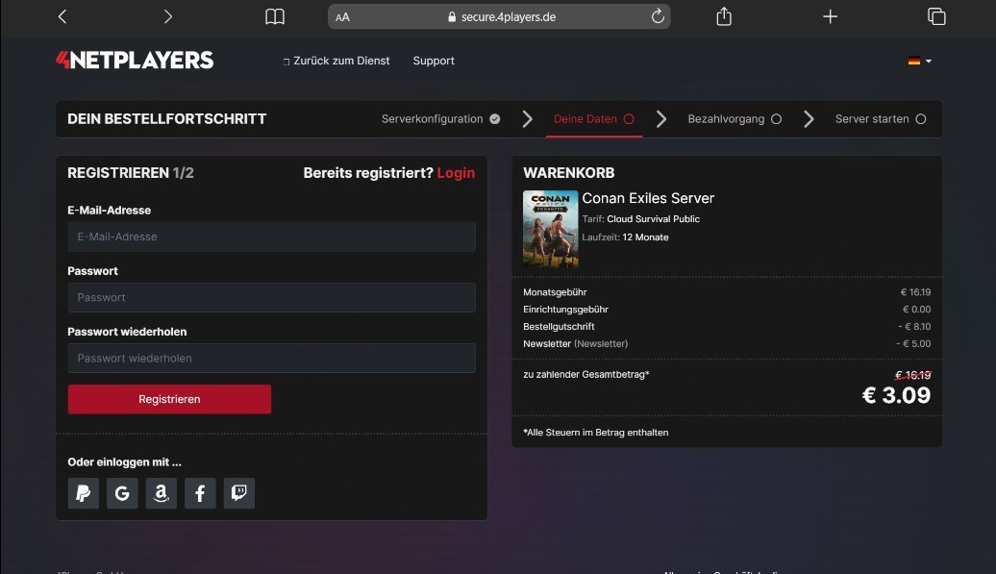Click the Bestellgutschrift - € 8.10 value
This screenshot has width=996, height=574.
[x=914, y=326]
